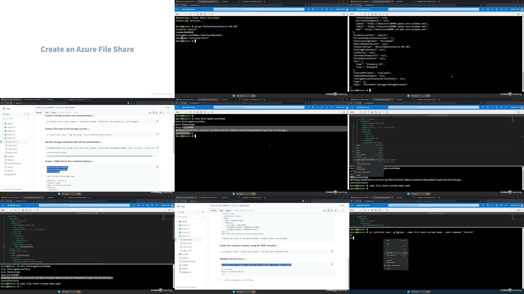This screenshot has width=524, height=294.
Task: Open the curly-braces editor icon in the 'Requesting a Cloud Shell' toolbar
Action: 208,14
